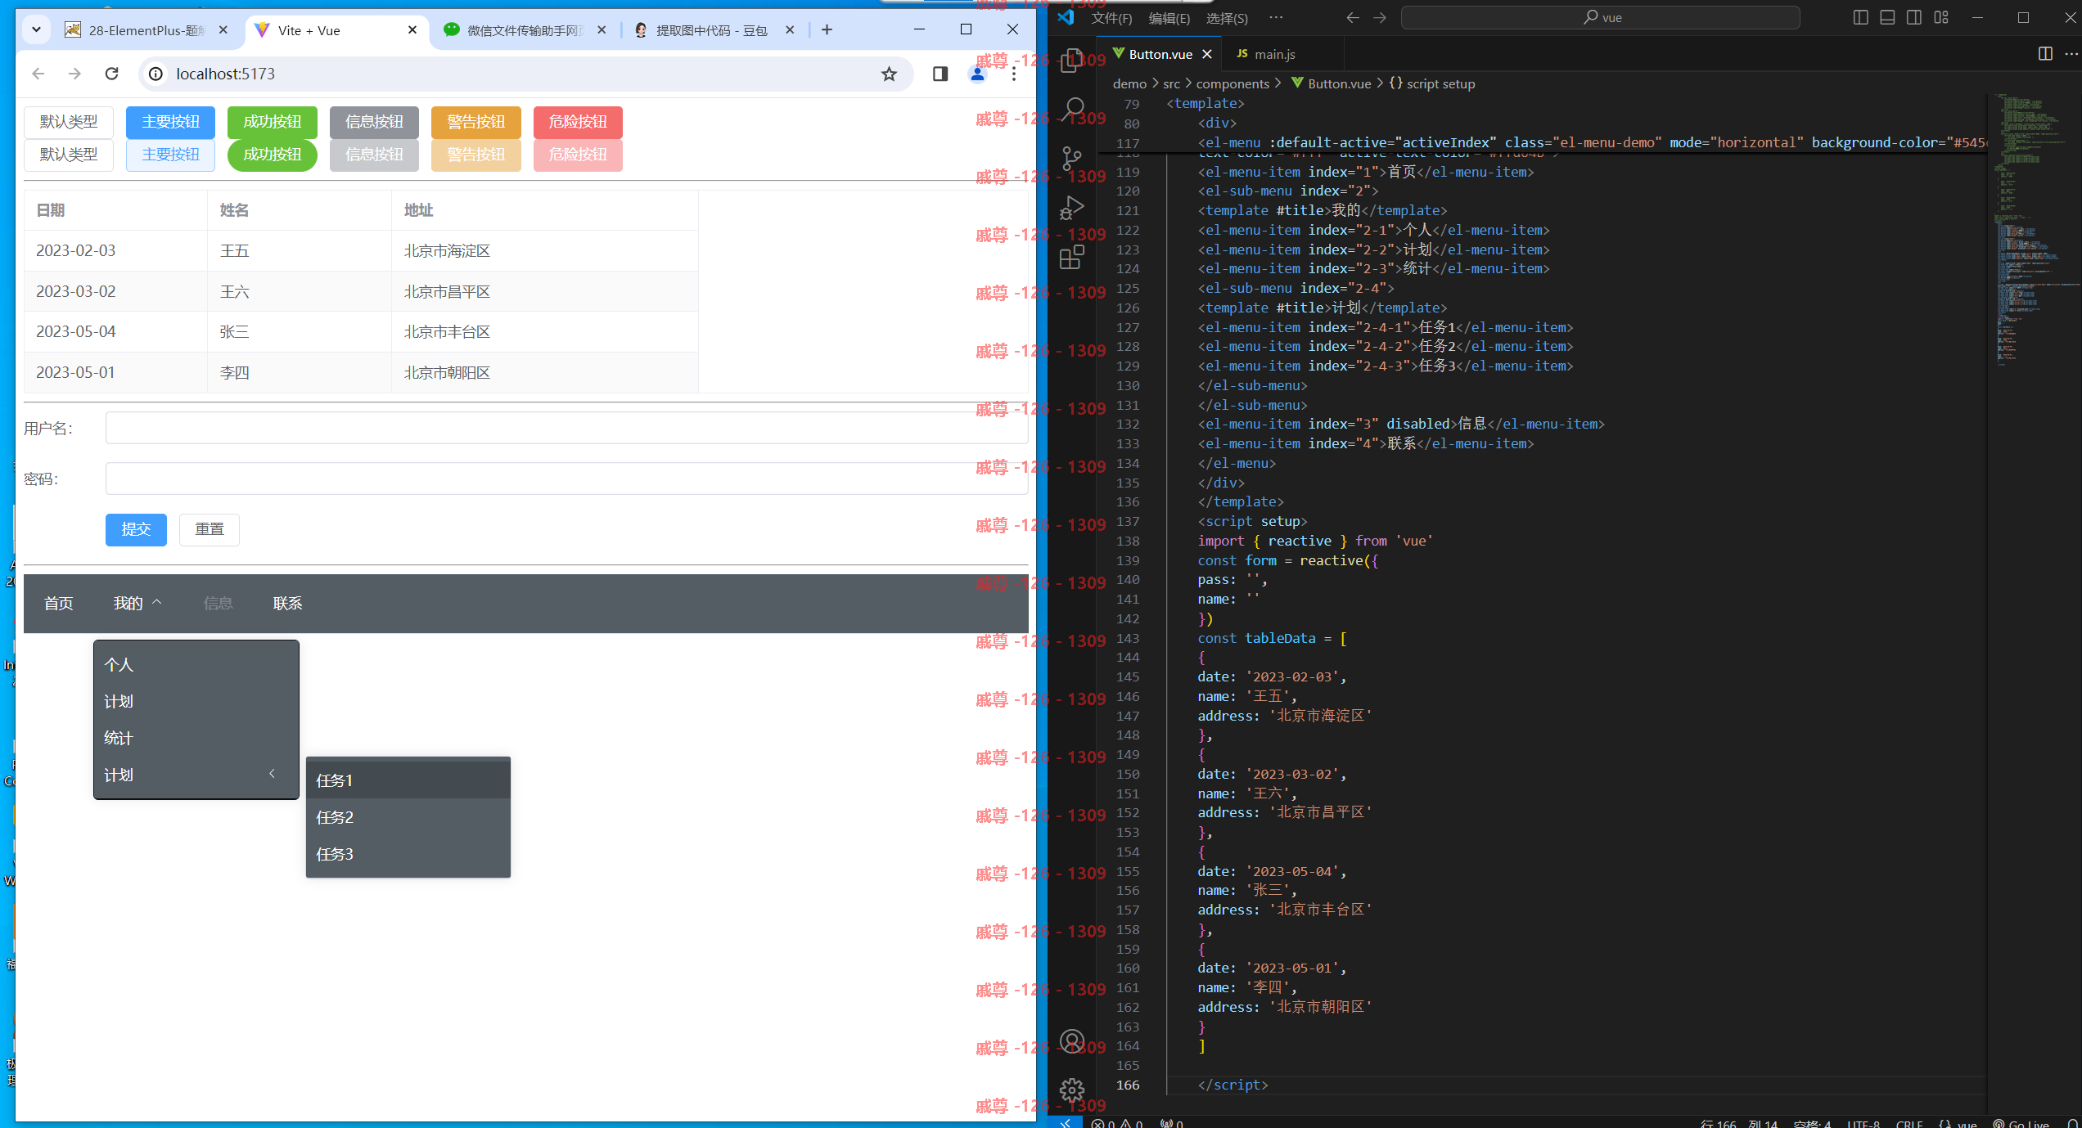Viewport: 2082px width, 1128px height.
Task: Click the round green 成功按钮 button
Action: click(x=273, y=155)
